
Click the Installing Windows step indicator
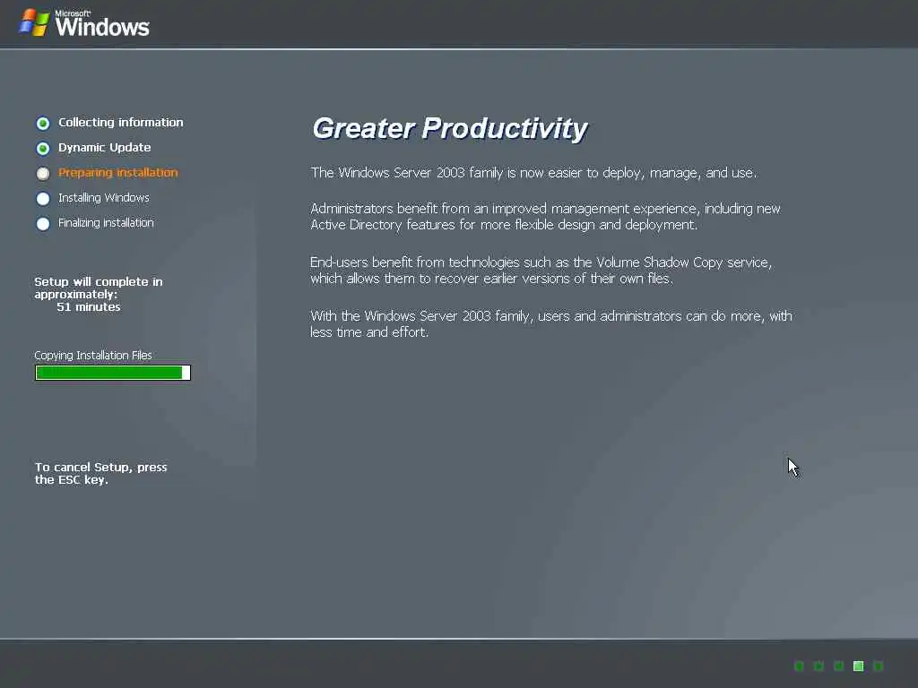(x=43, y=198)
